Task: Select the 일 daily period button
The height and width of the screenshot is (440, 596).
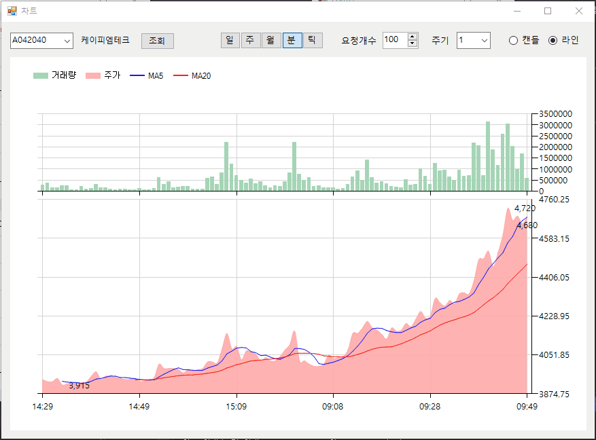Action: pyautogui.click(x=230, y=40)
